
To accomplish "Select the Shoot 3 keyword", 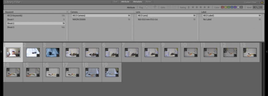I will [x=36, y=27].
